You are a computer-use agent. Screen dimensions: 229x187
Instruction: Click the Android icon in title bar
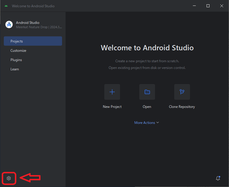tap(6, 6)
